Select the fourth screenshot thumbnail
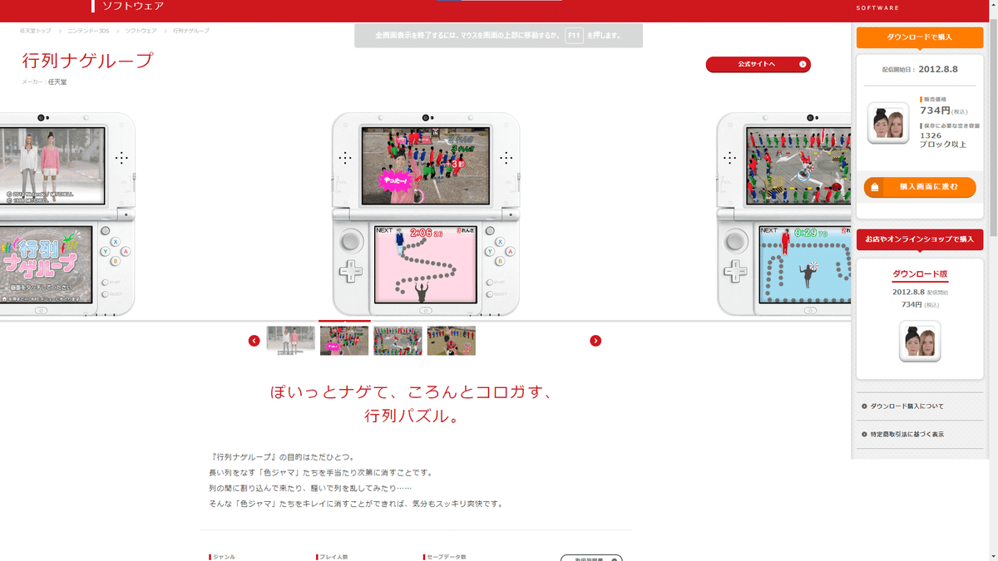 (452, 341)
